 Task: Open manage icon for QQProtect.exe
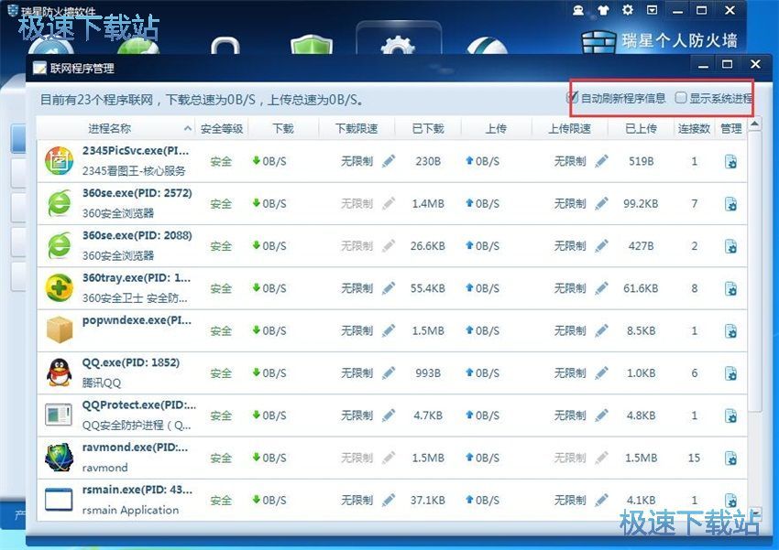click(x=730, y=415)
